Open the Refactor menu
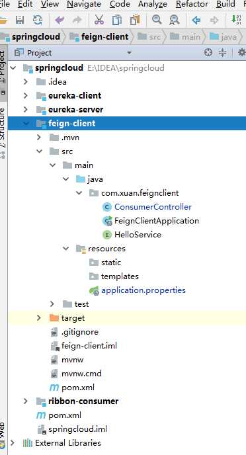 pyautogui.click(x=192, y=4)
